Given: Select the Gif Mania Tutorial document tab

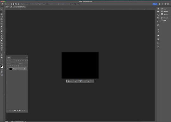Looking at the screenshot, I should click(16, 7).
